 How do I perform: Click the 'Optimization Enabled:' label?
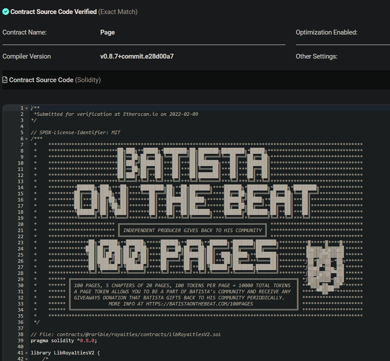327,32
